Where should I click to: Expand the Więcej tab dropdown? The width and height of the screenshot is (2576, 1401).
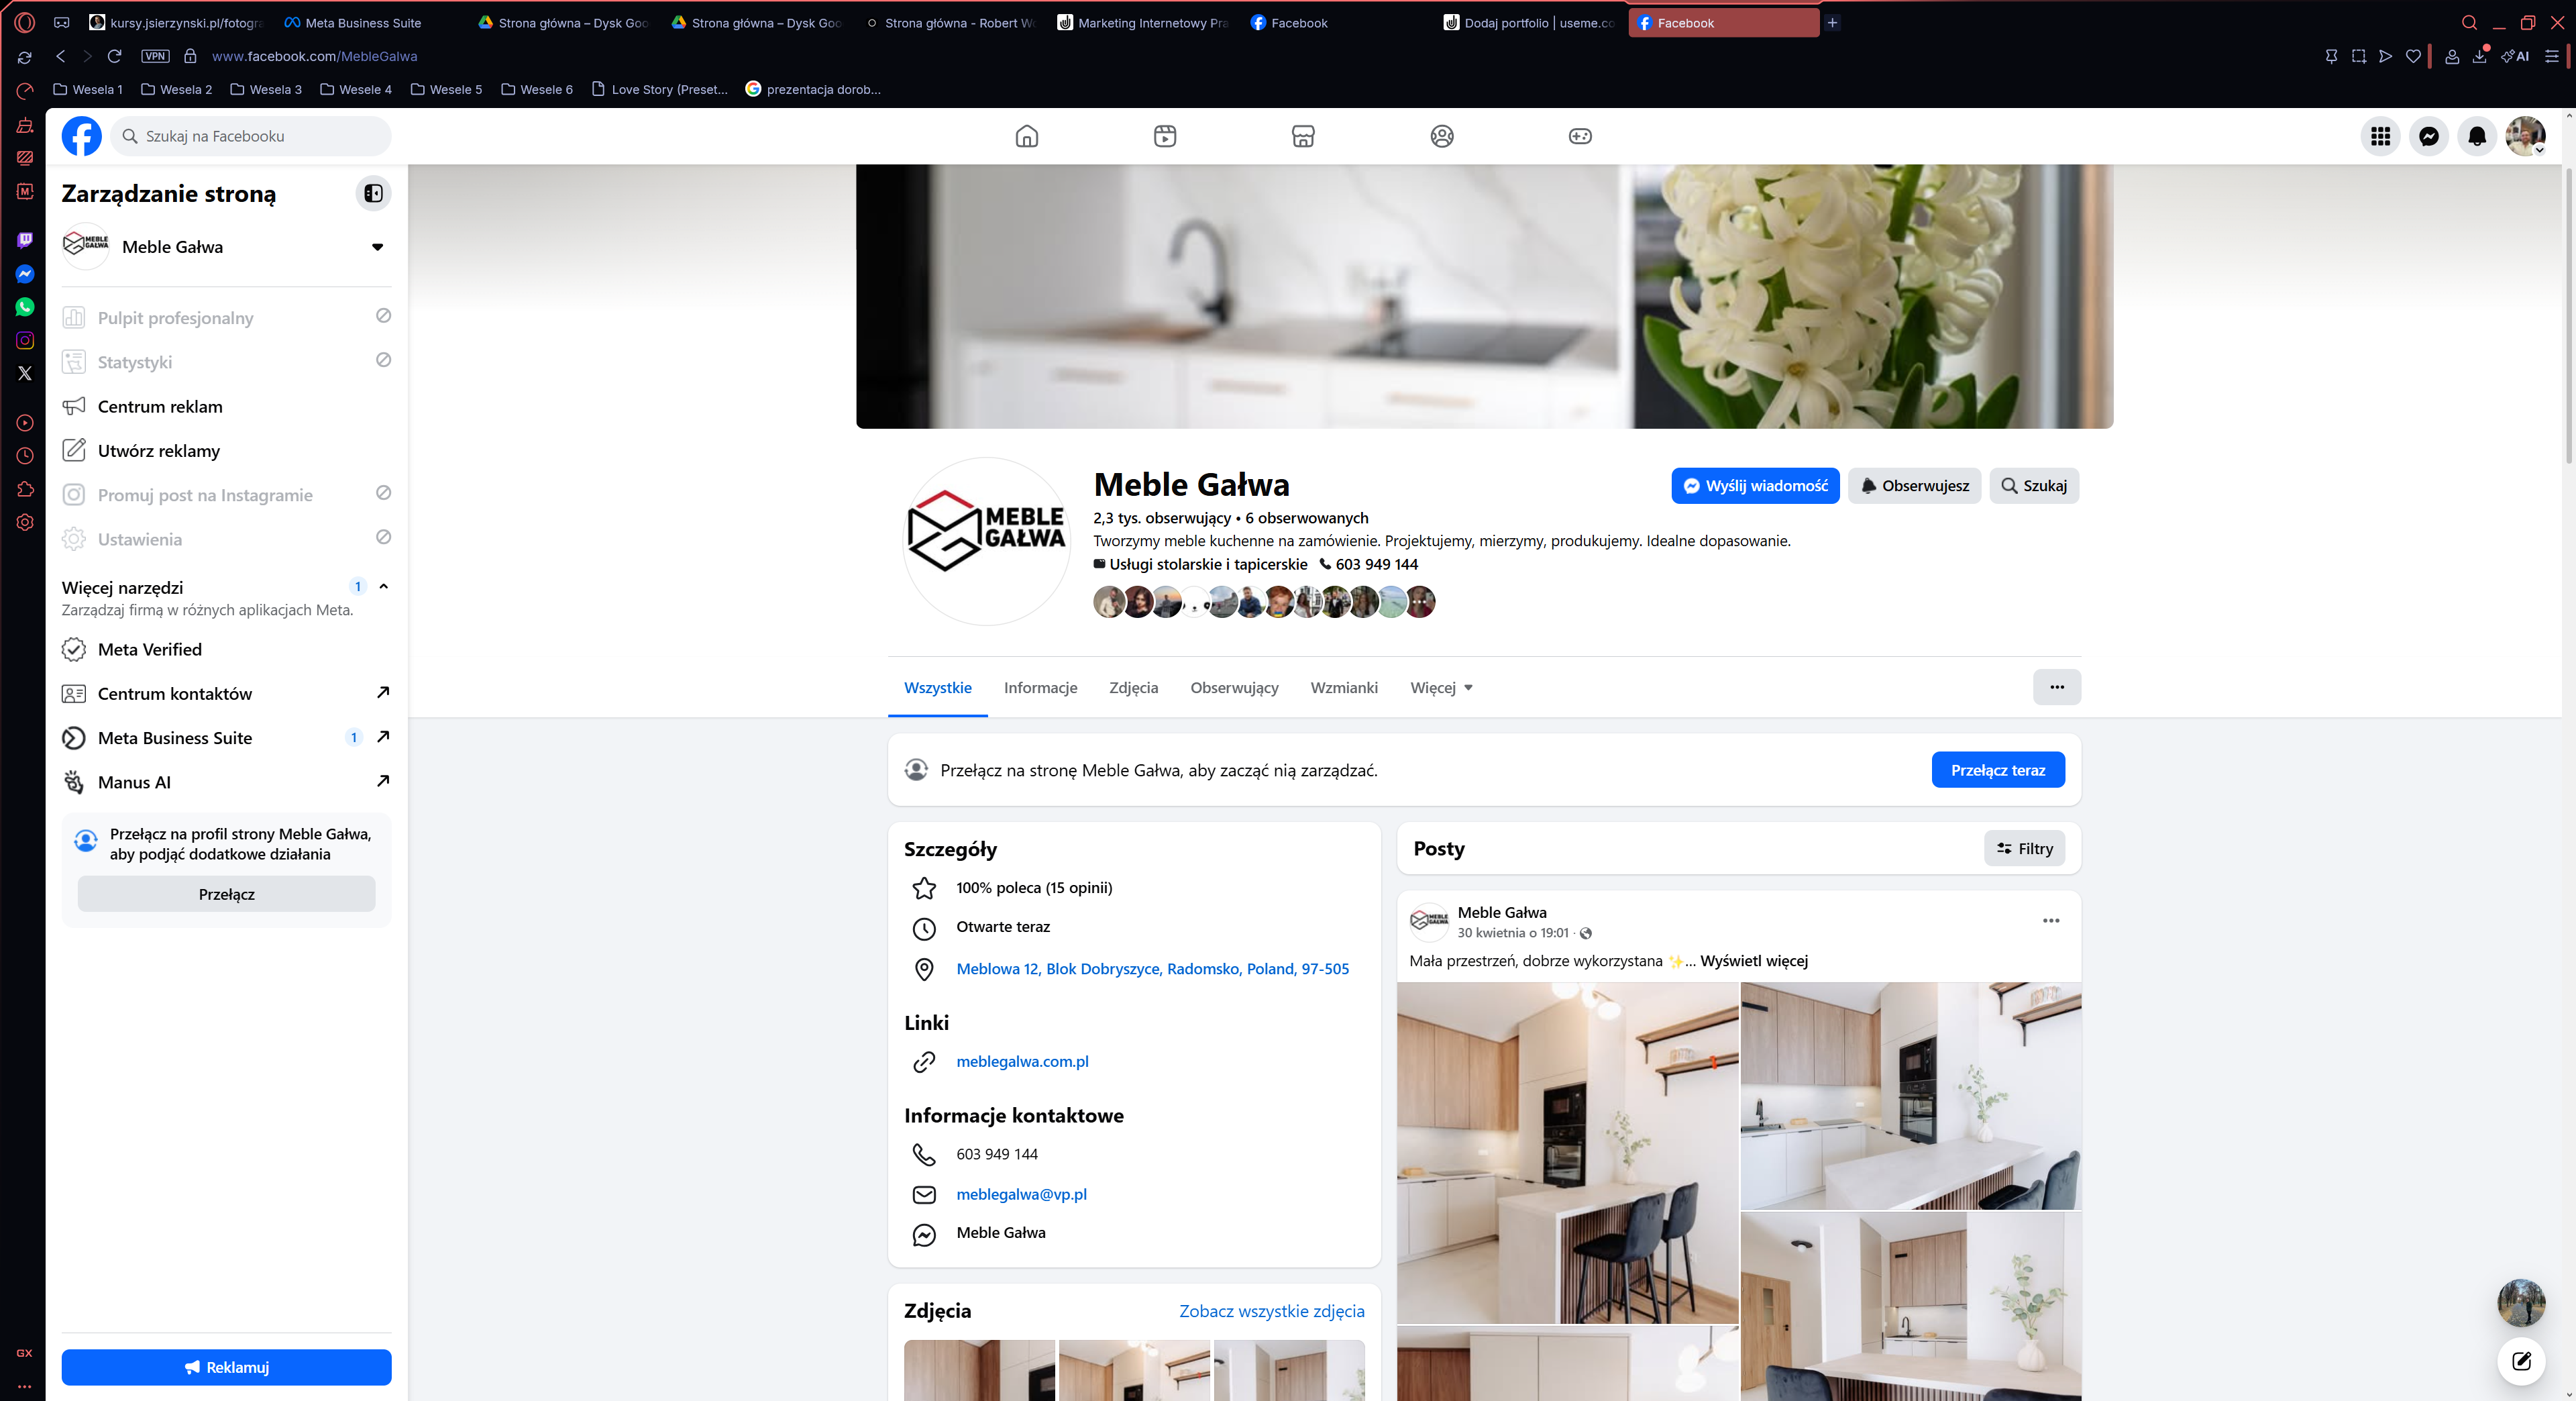point(1441,688)
